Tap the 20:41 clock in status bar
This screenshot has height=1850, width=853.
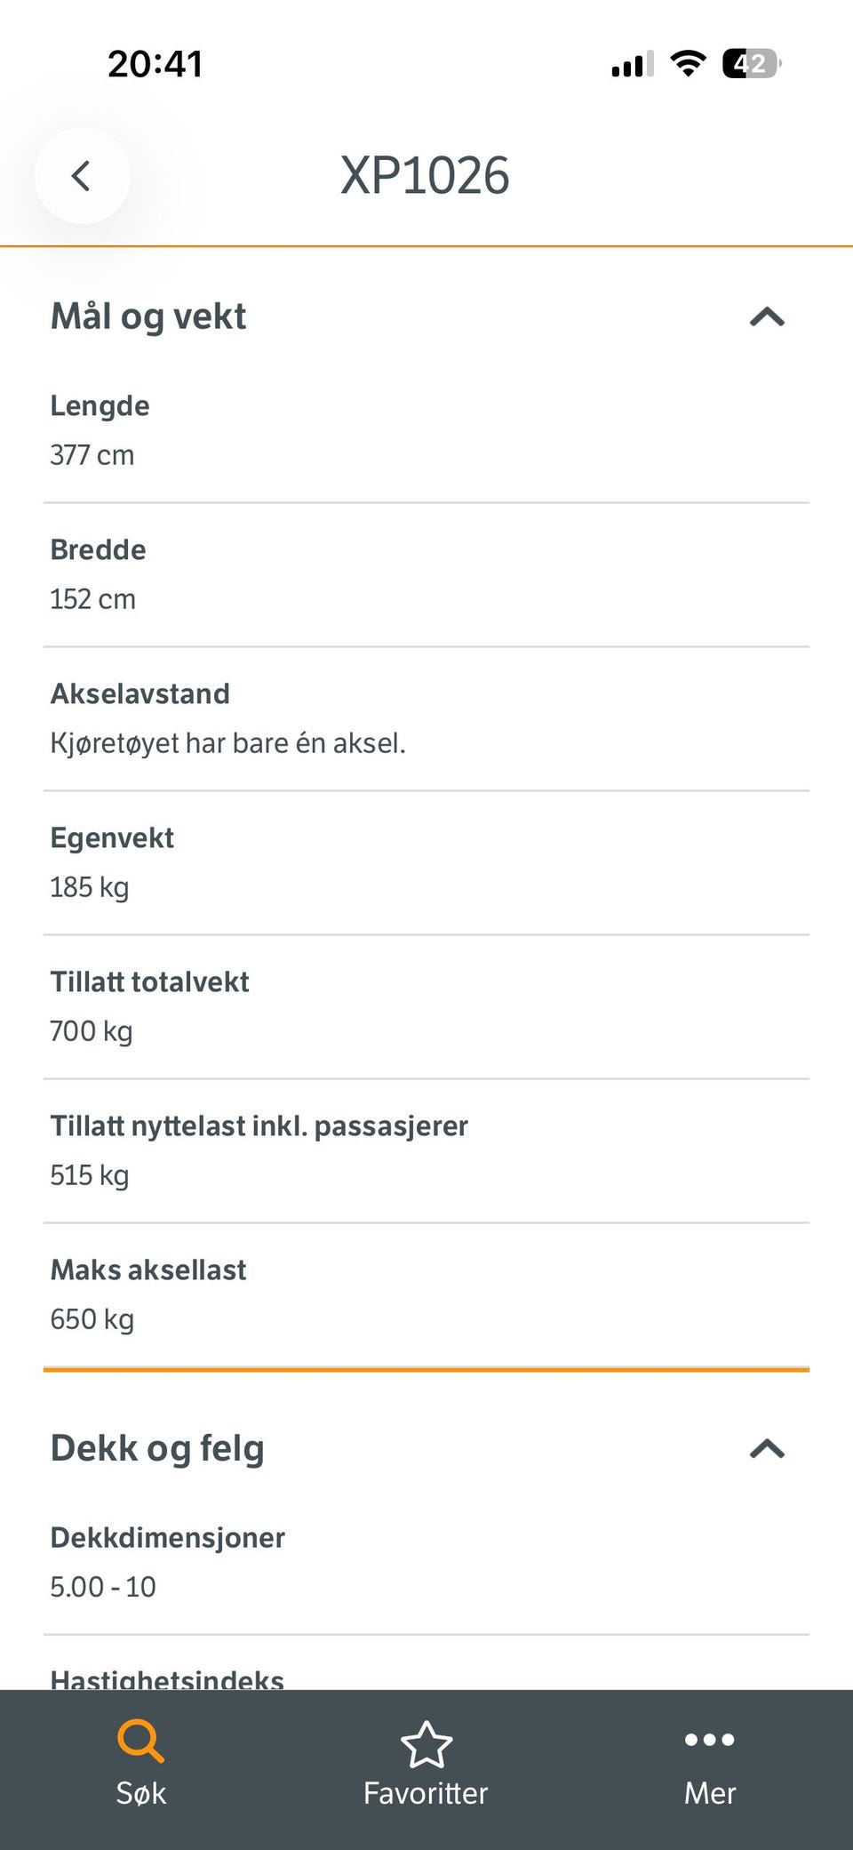click(155, 64)
